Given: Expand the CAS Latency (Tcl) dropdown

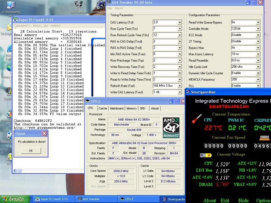Looking at the screenshot, I should click(x=180, y=22).
